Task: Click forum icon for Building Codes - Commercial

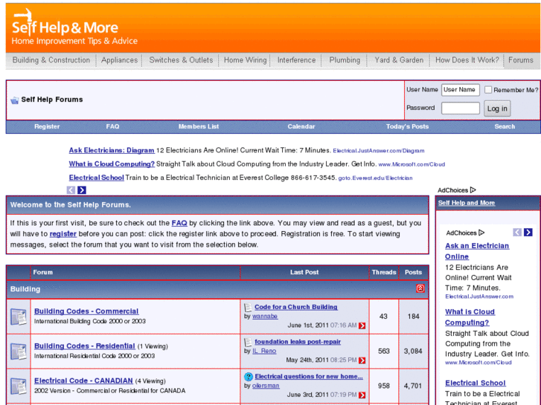Action: tap(19, 317)
